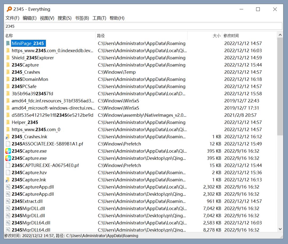Click DLL icon of 2345Extract.dll
This screenshot has height=244, width=288.
(x=8, y=201)
